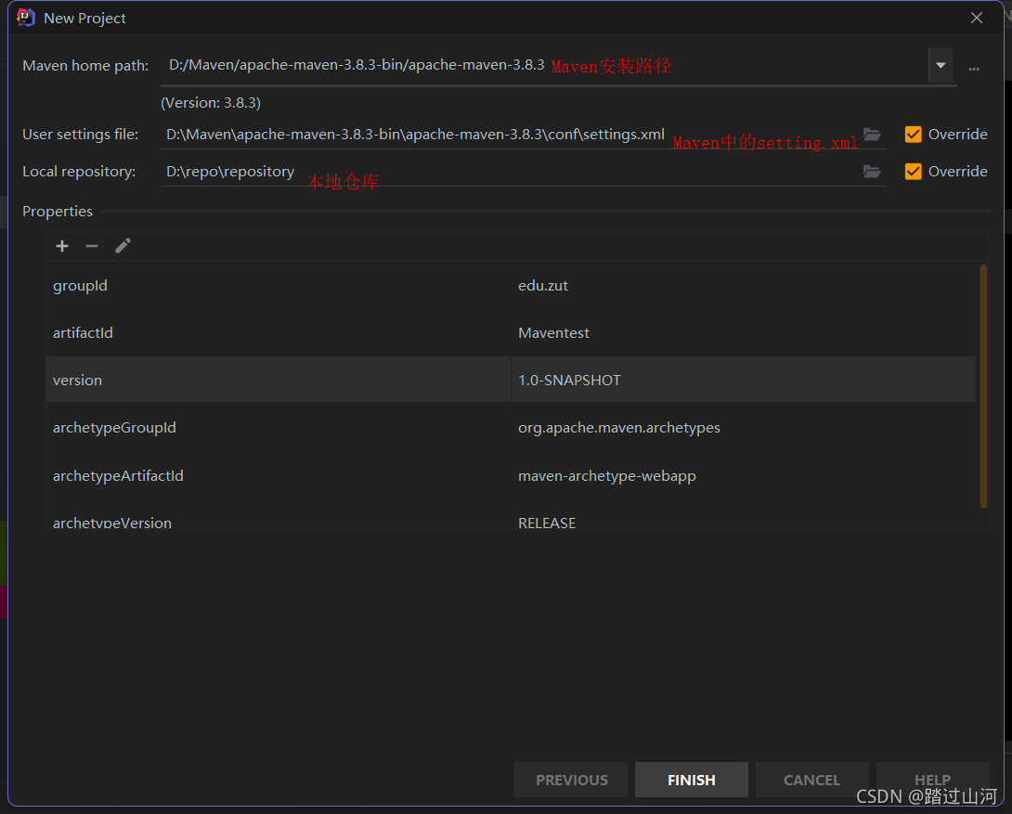Click the PREVIOUS button

click(571, 780)
